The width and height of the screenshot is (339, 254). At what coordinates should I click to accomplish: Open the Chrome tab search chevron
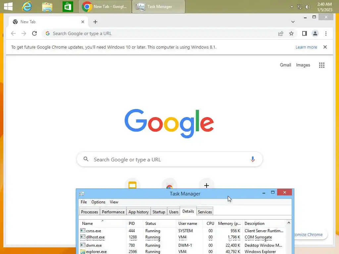293,22
